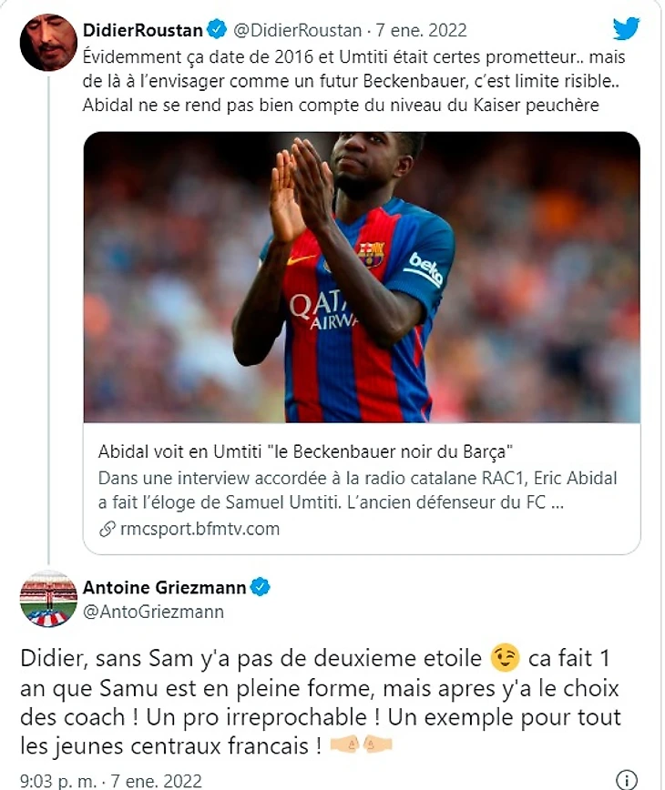Open DidierRoustan display name profile
Image resolution: width=665 pixels, height=790 pixels.
pyautogui.click(x=141, y=30)
